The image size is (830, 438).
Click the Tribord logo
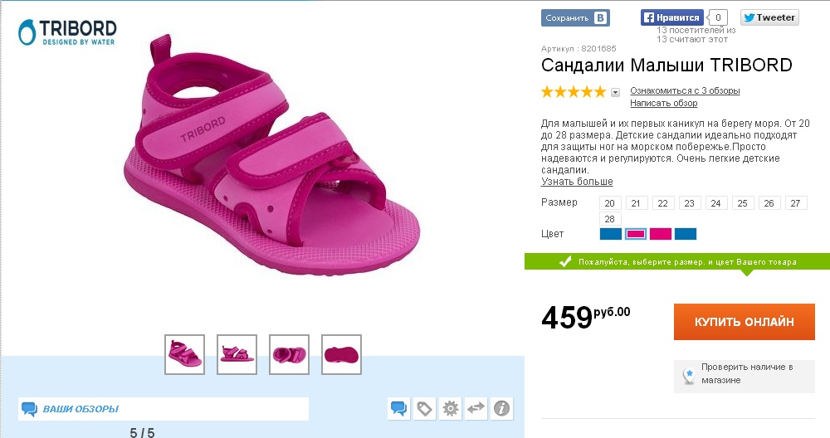[x=67, y=32]
